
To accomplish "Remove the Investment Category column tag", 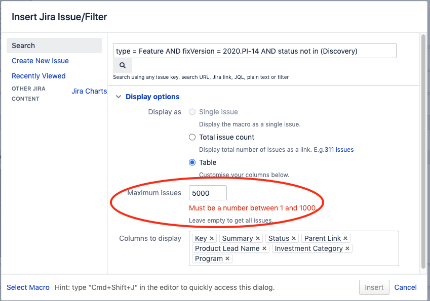I will 347,248.
